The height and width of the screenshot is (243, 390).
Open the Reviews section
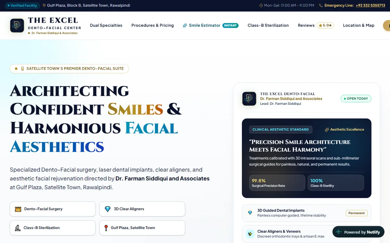[x=316, y=25]
